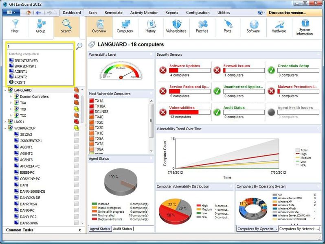325x244 pixels.
Task: Click the Audit Status green check icon
Action: [x=217, y=112]
